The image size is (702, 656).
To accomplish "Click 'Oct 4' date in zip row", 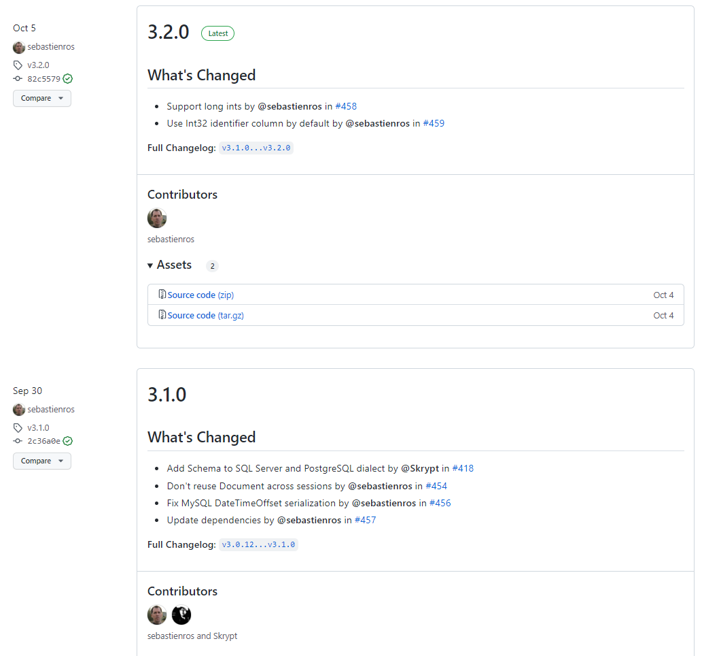I will (663, 295).
